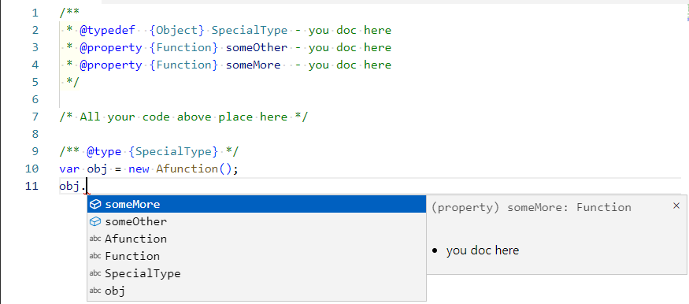The width and height of the screenshot is (689, 304).
Task: Click line number 10 in gutter
Action: pos(31,169)
